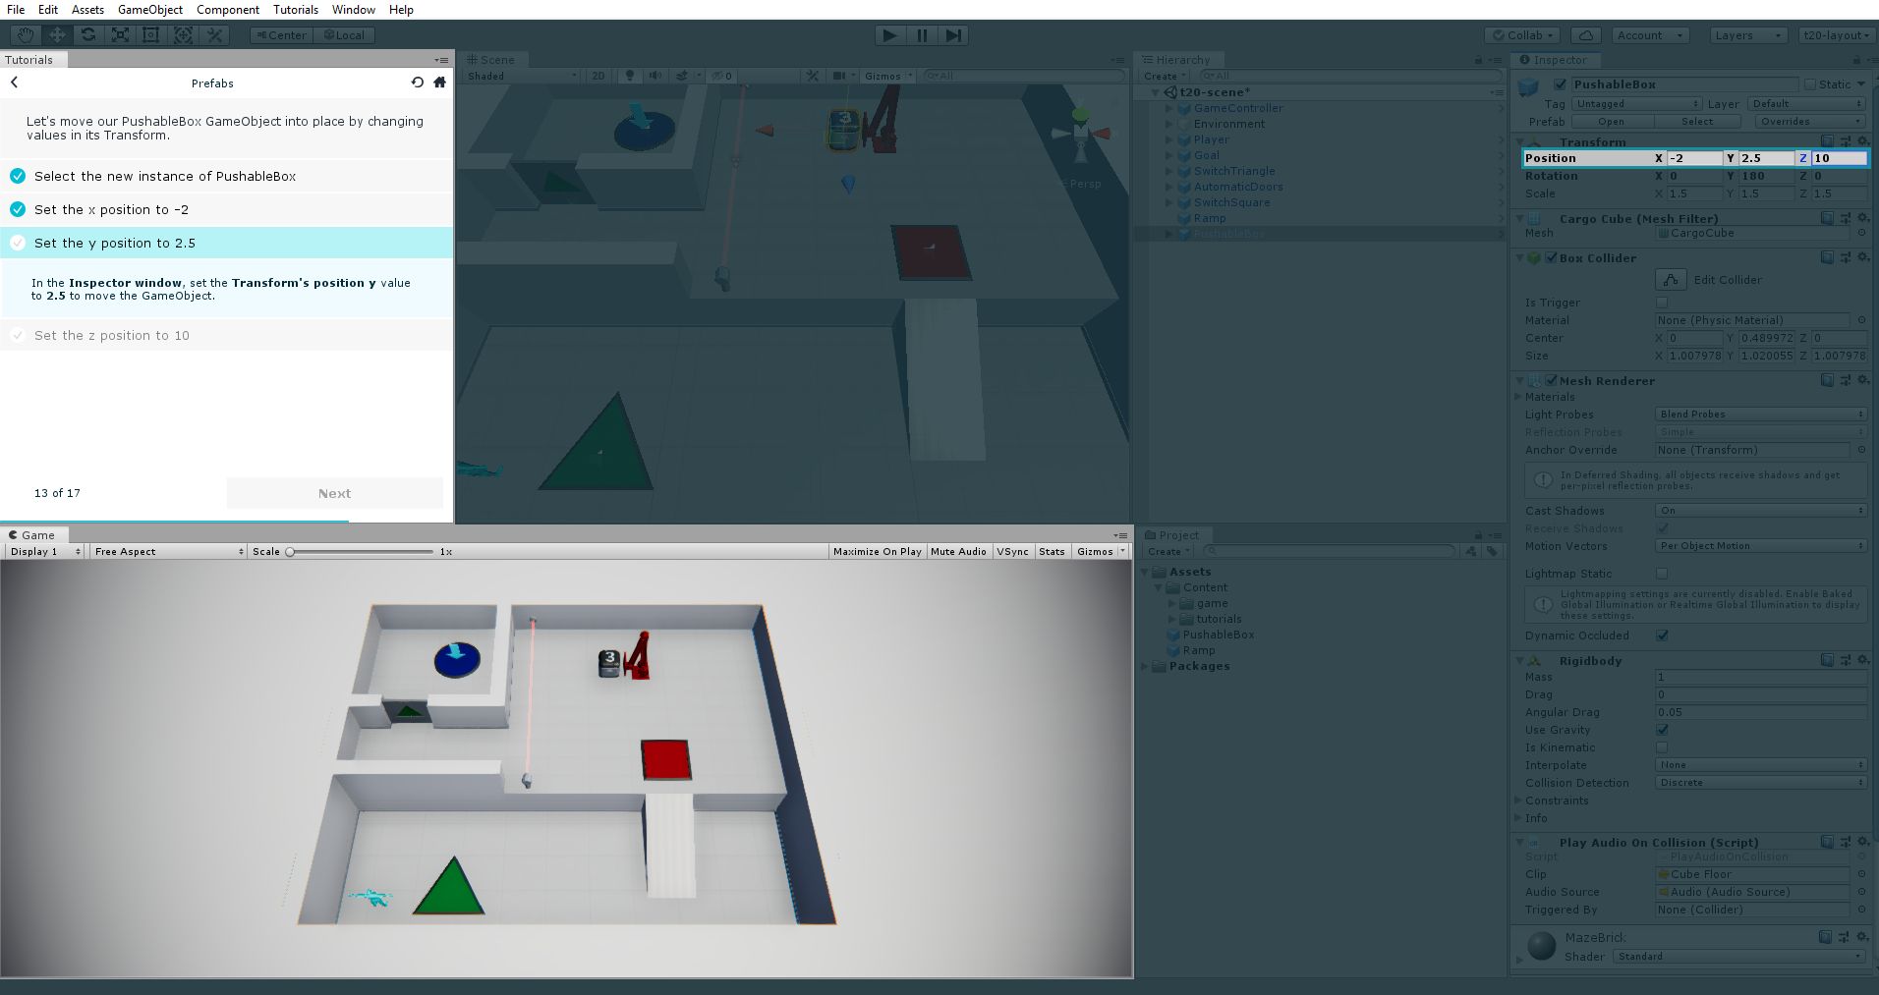Switch to the Game tab
Screen dimensions: 1879x995
tap(34, 535)
